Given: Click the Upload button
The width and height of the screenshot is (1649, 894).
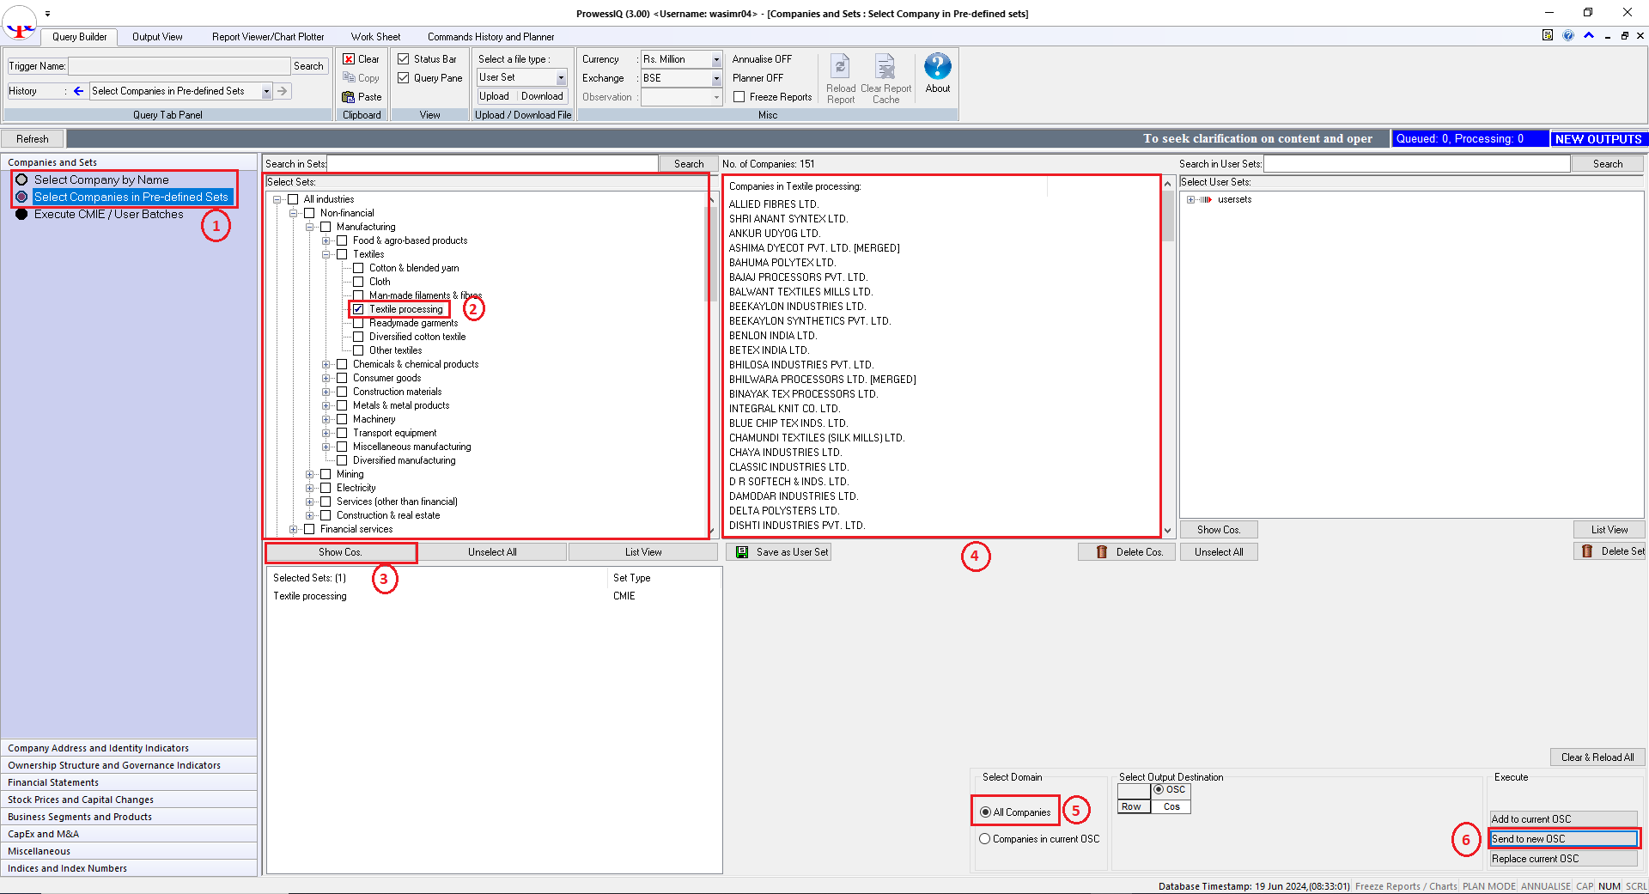Looking at the screenshot, I should pos(494,96).
